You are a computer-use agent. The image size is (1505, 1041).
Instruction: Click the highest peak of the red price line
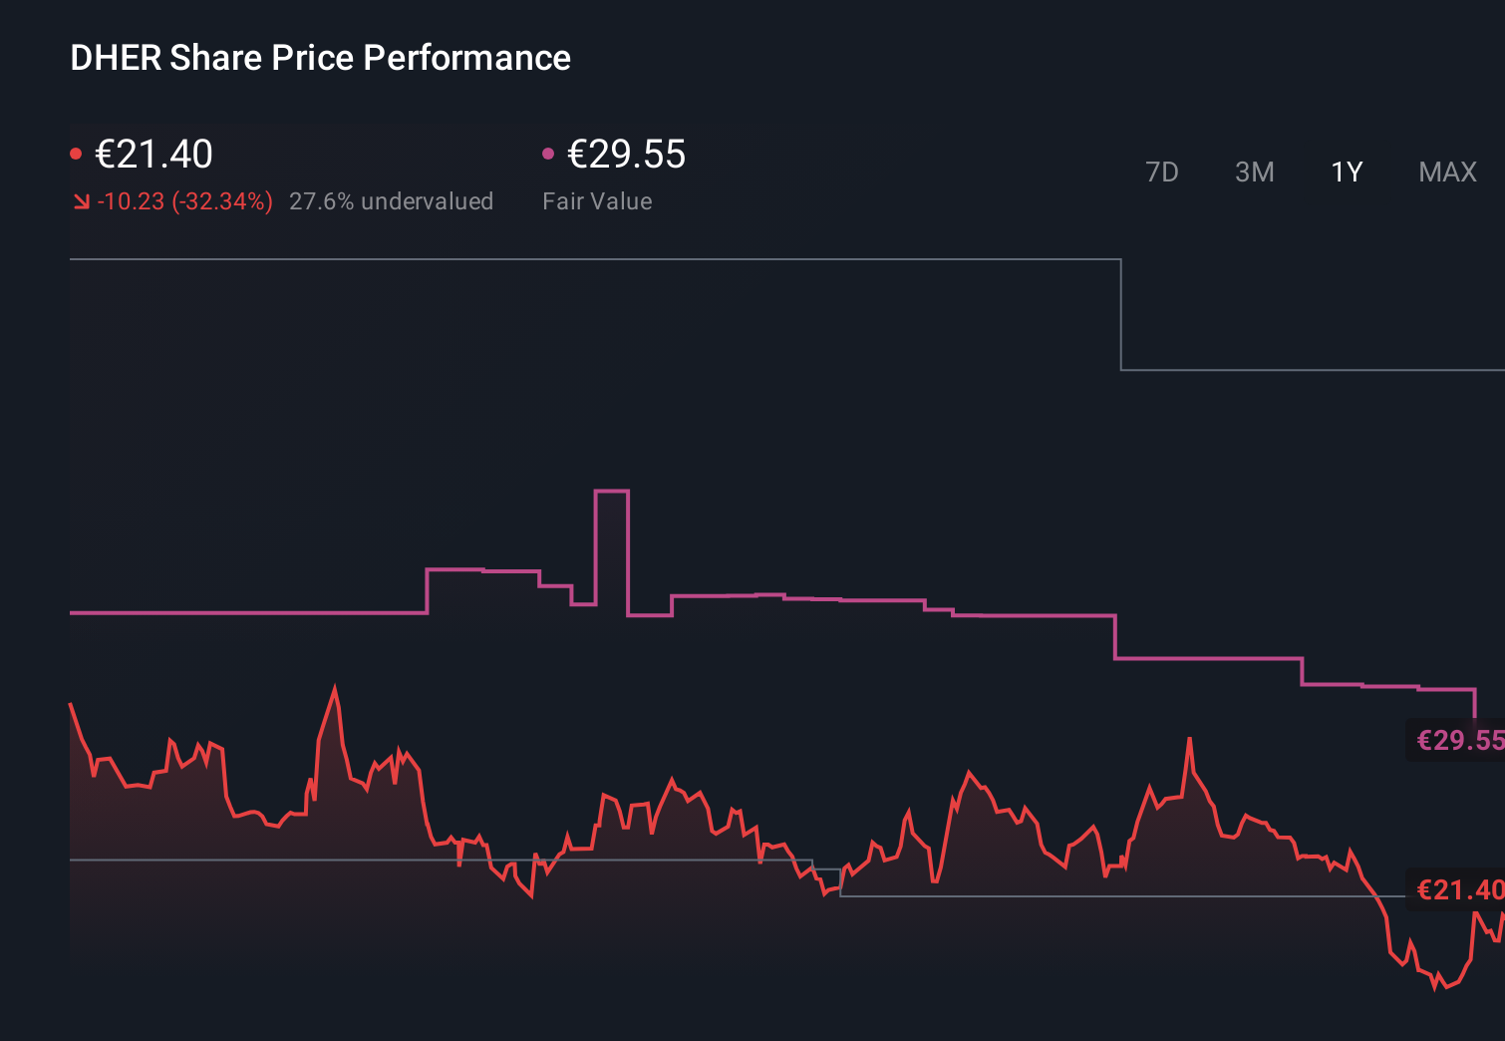click(x=335, y=685)
